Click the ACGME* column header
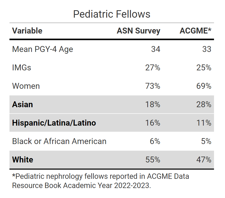Screen dimensions: 225x198 pyautogui.click(x=195, y=31)
